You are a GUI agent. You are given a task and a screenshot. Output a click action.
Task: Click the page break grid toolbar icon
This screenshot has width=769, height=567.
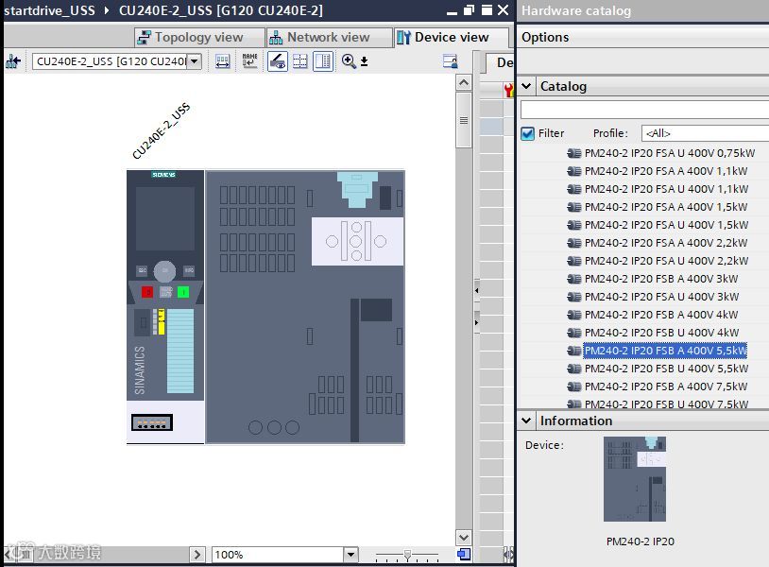pyautogui.click(x=299, y=61)
